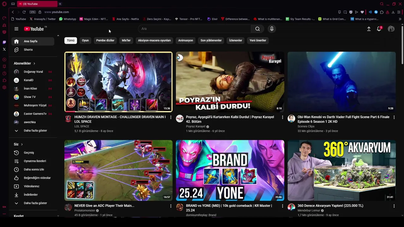Select the Animasyon filter chip
Image resolution: width=404 pixels, height=227 pixels.
[186, 40]
